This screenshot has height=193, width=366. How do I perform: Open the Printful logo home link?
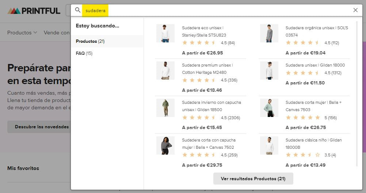34,11
